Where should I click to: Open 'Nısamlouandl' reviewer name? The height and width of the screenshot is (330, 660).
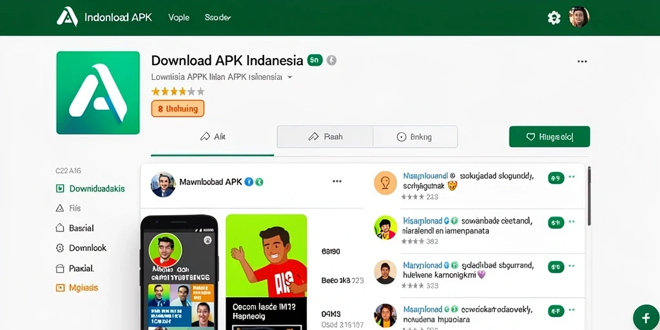click(x=425, y=176)
